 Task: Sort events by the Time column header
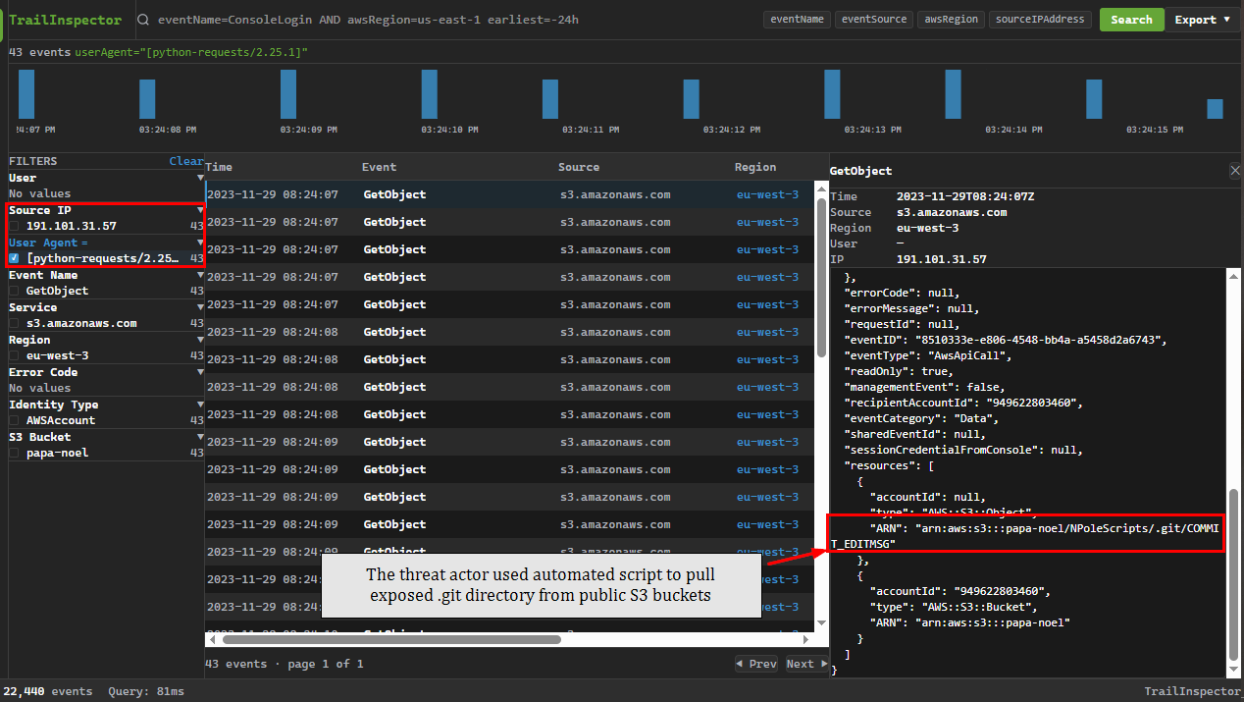219,167
